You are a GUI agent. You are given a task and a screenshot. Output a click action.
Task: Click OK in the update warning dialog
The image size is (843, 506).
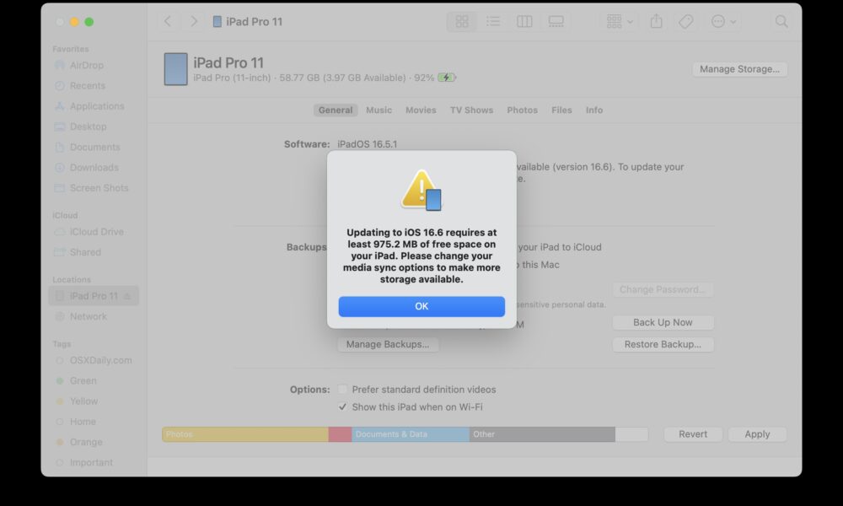[x=421, y=306]
